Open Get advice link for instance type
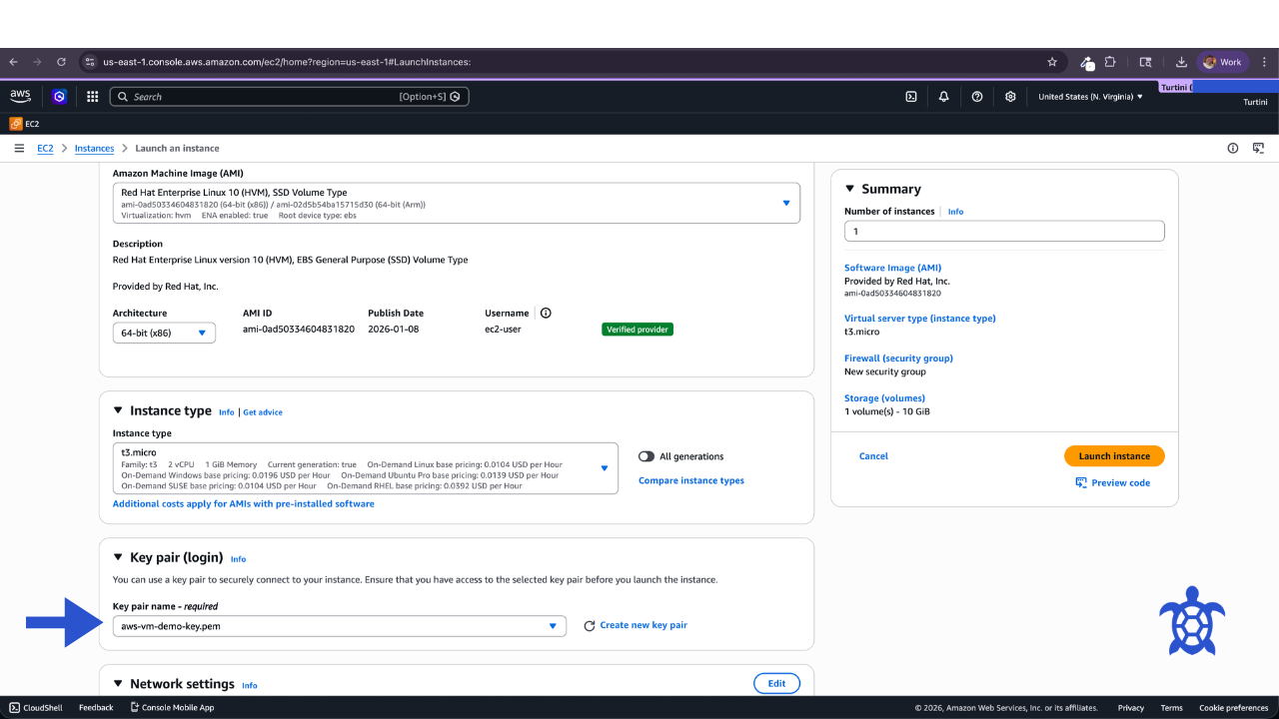 pos(263,412)
